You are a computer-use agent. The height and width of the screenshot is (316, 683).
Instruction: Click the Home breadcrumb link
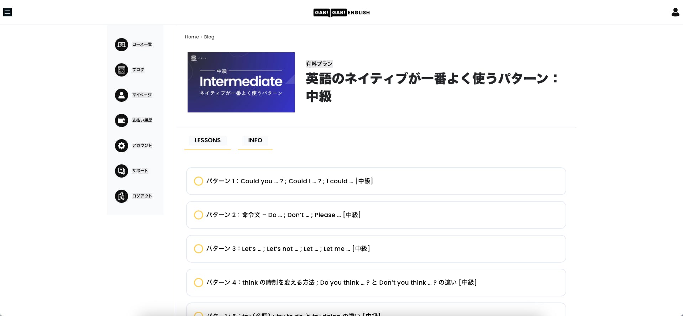click(192, 37)
